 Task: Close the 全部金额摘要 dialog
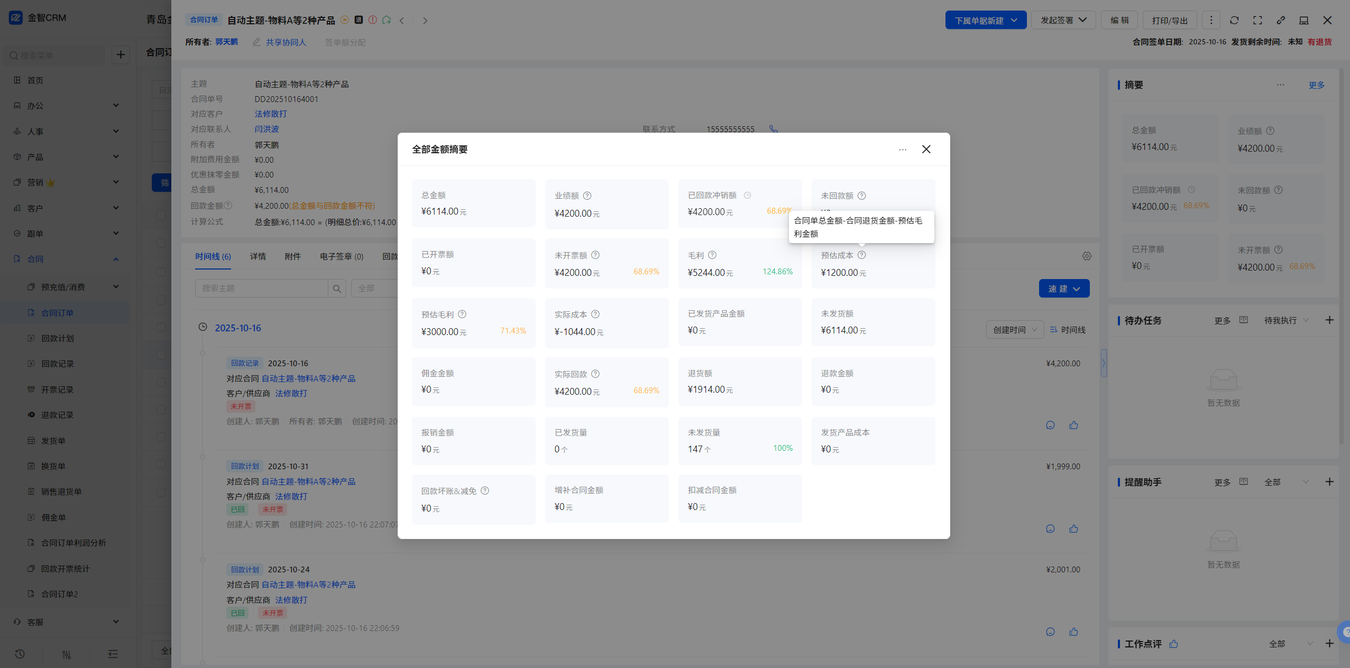926,150
